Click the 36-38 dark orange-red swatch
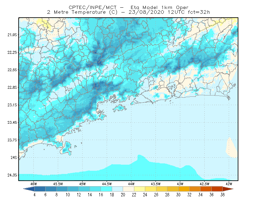 tap(217, 189)
